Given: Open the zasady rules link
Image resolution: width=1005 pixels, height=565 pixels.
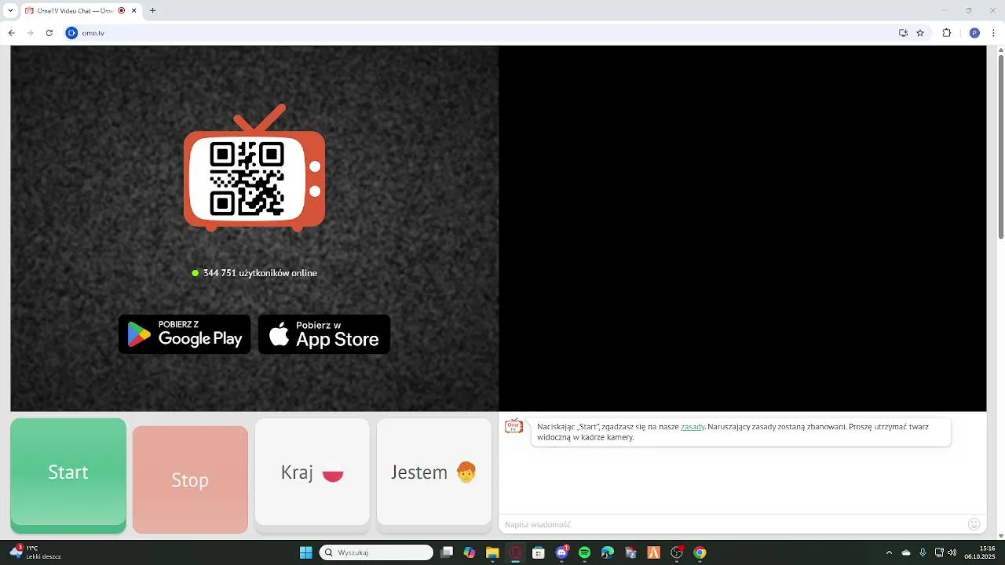Looking at the screenshot, I should click(x=693, y=427).
